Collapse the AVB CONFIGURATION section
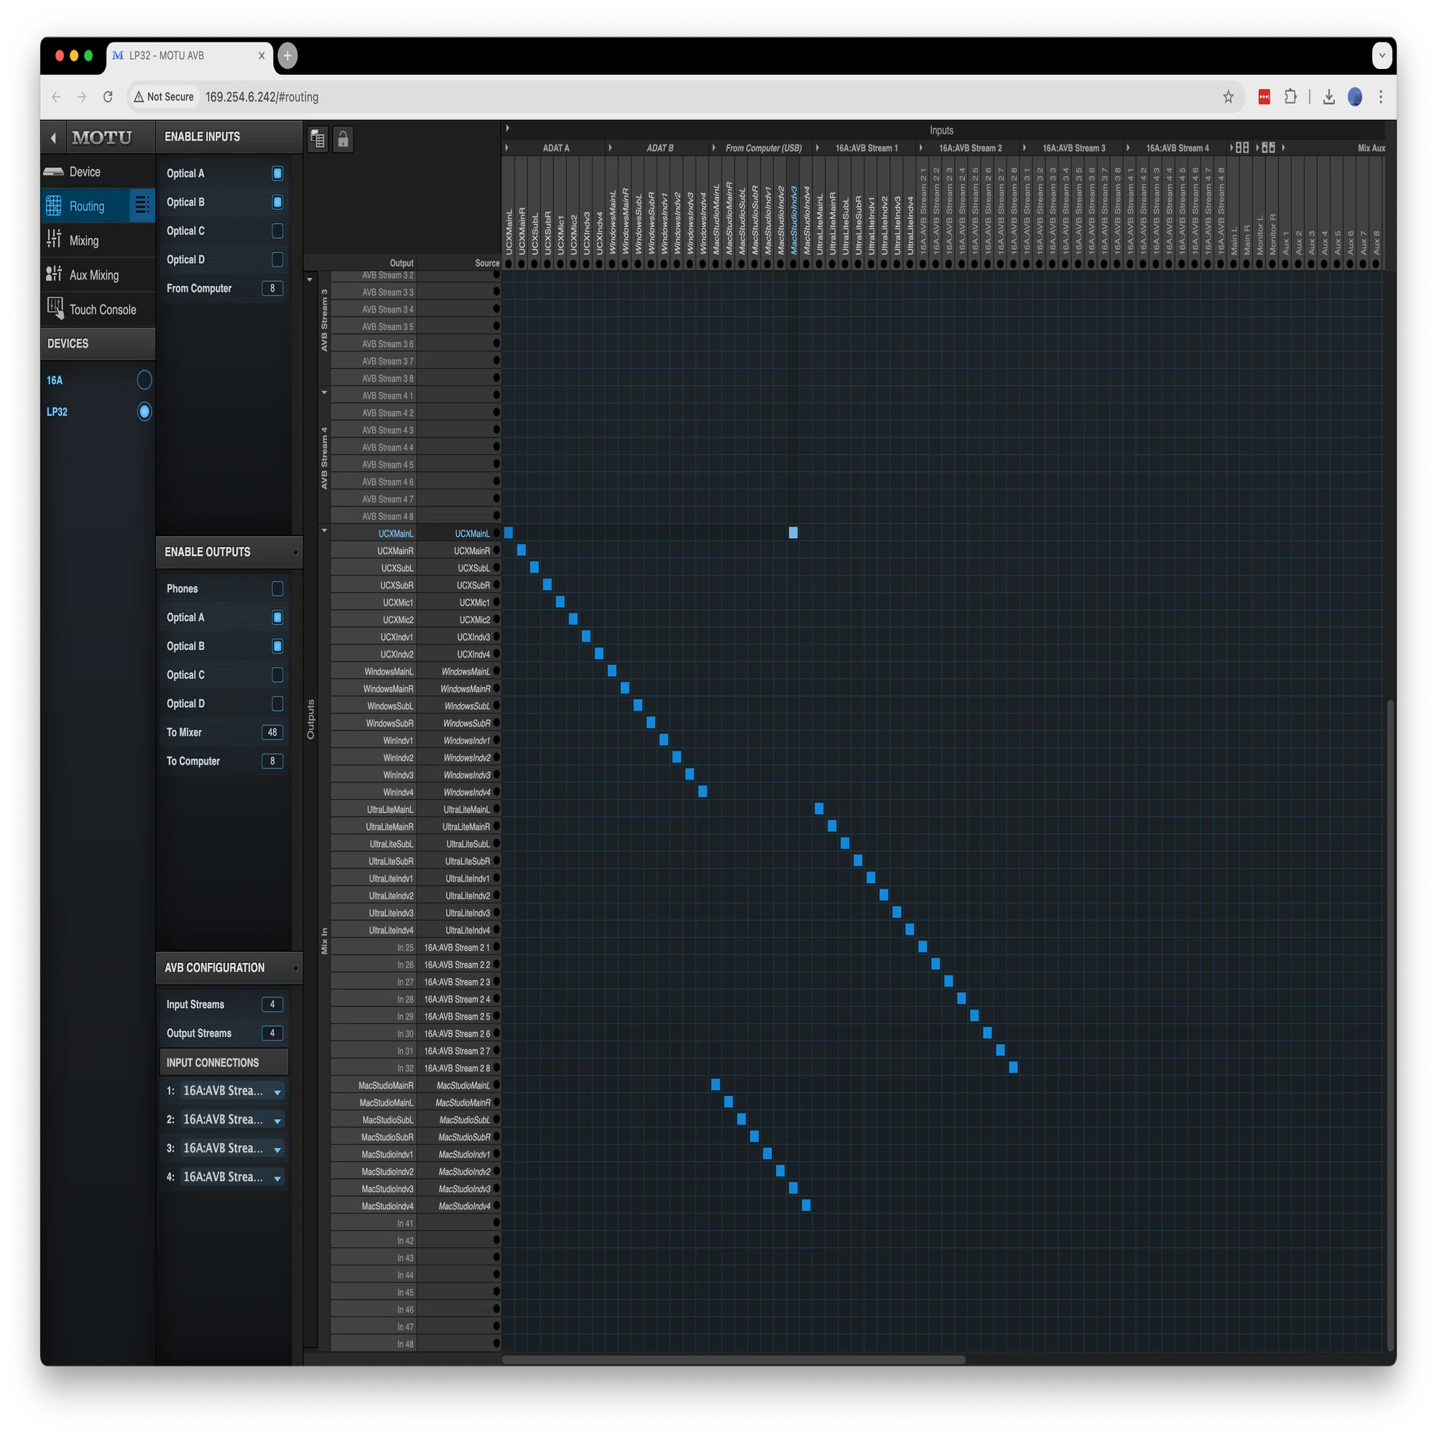 pyautogui.click(x=295, y=968)
